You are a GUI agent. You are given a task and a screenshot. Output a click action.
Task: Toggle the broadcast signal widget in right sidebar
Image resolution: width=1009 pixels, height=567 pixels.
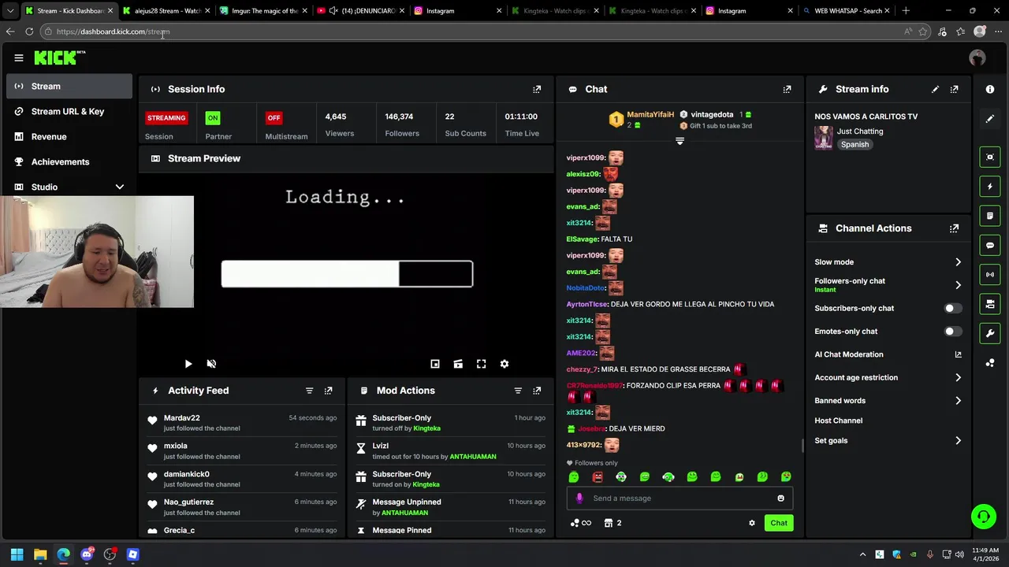(x=990, y=274)
